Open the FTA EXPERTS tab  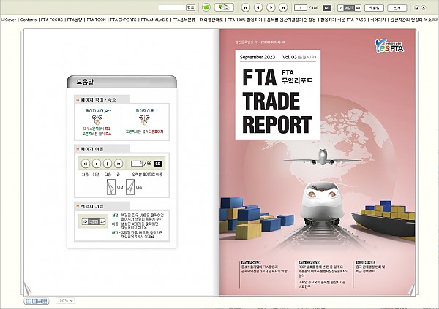click(123, 20)
